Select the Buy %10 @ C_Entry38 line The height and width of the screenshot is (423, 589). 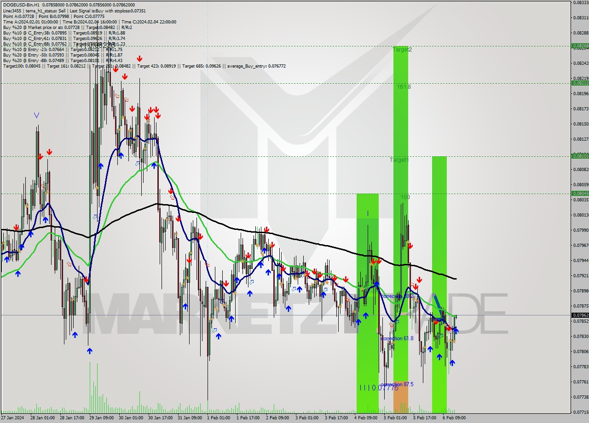(64, 33)
